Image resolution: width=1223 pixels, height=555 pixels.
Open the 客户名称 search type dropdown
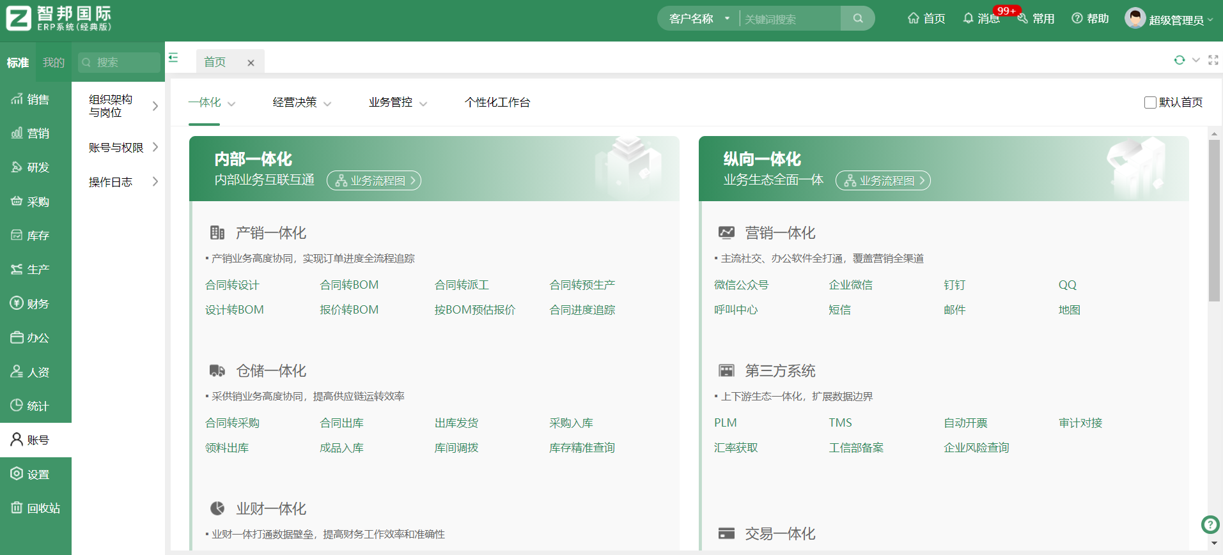tap(699, 19)
